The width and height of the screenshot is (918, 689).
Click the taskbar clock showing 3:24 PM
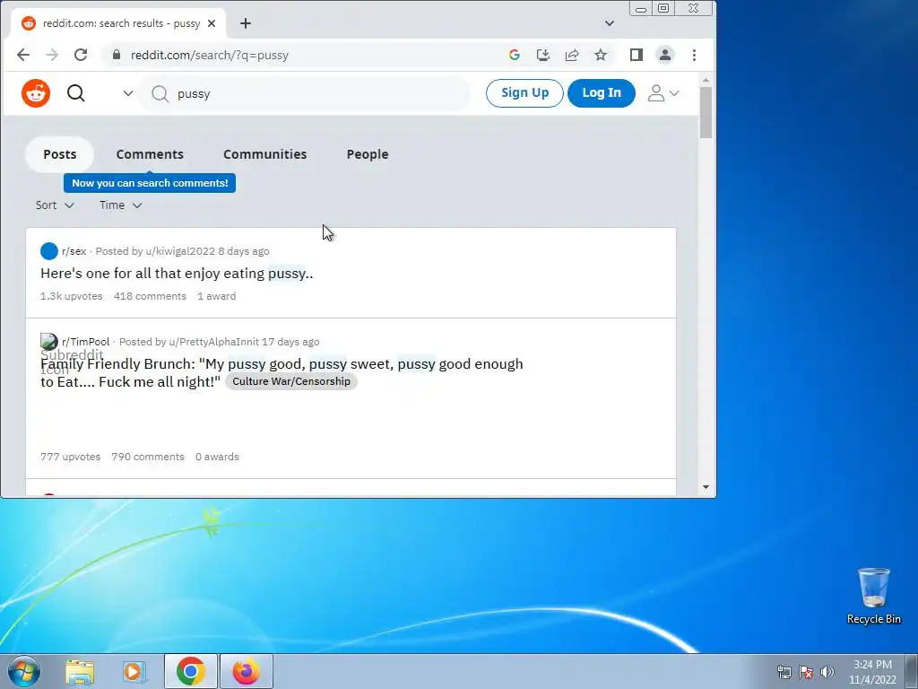tap(872, 672)
